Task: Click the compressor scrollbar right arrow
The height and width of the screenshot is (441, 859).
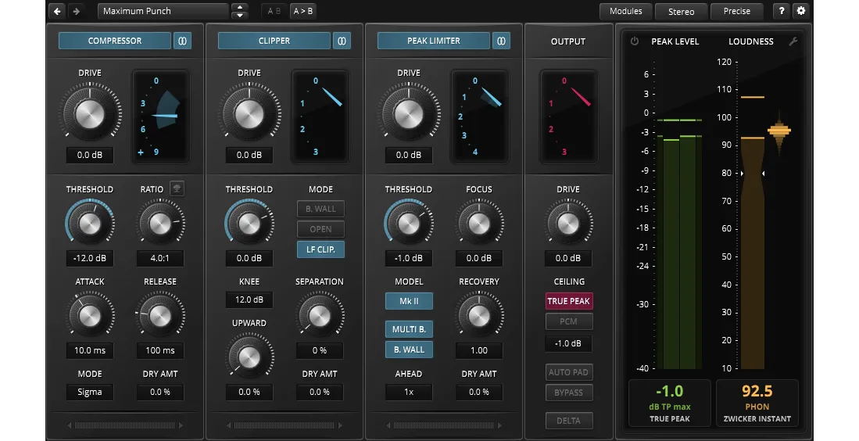Action: pyautogui.click(x=181, y=425)
